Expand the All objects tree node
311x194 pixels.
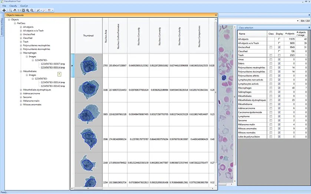click(21, 27)
